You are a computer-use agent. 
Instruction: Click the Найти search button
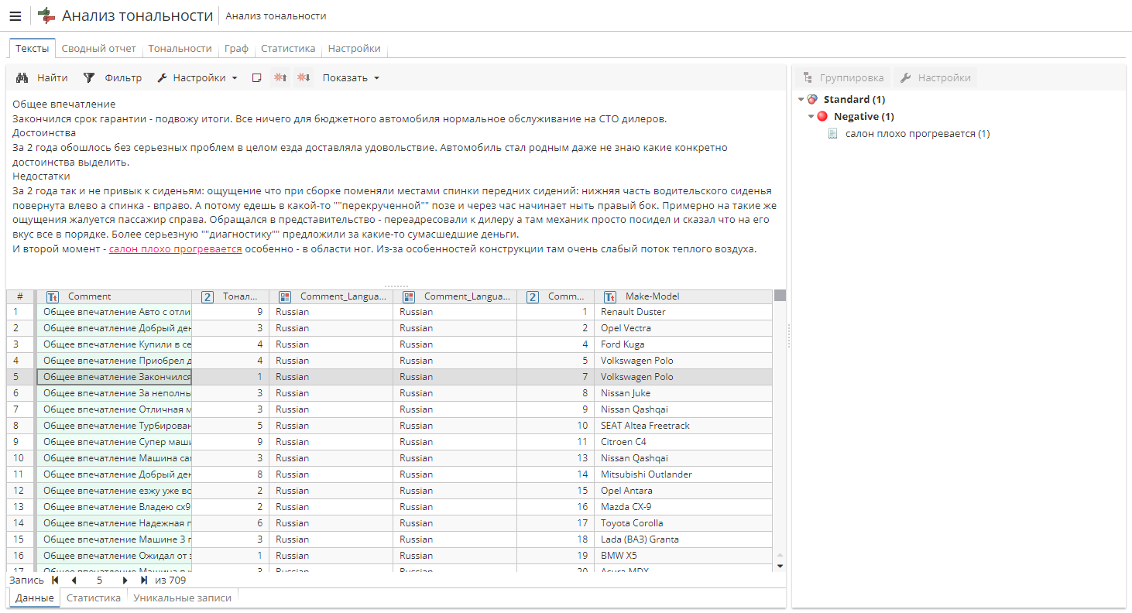43,78
